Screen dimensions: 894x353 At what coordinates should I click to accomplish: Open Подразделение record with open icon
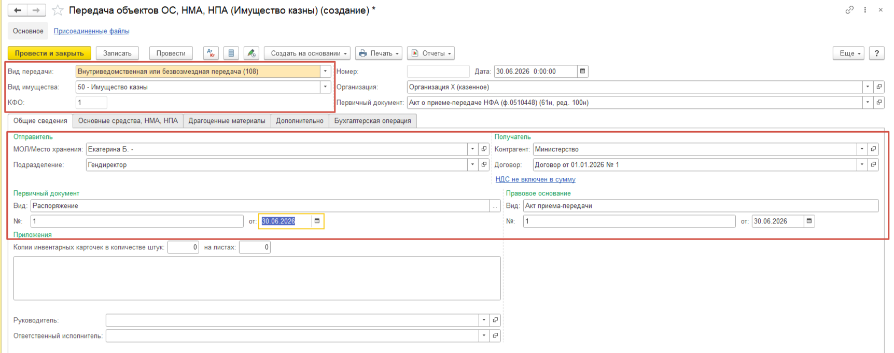(x=484, y=165)
